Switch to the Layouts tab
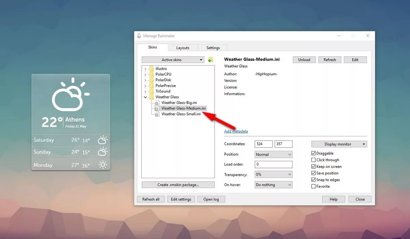410x239 pixels. point(183,48)
